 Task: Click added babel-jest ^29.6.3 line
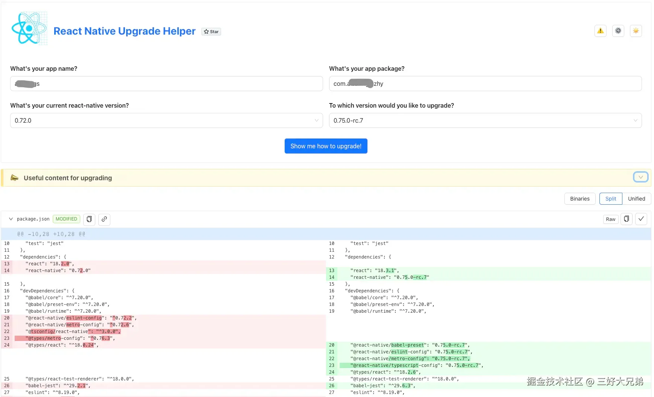tap(488, 386)
